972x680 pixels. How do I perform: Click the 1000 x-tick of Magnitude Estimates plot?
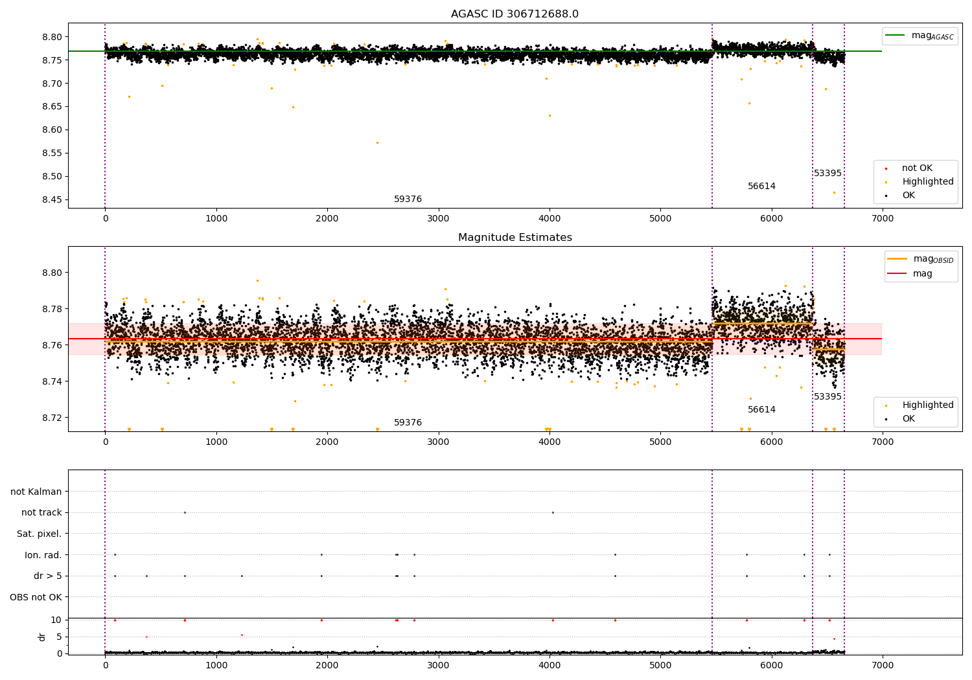216,442
